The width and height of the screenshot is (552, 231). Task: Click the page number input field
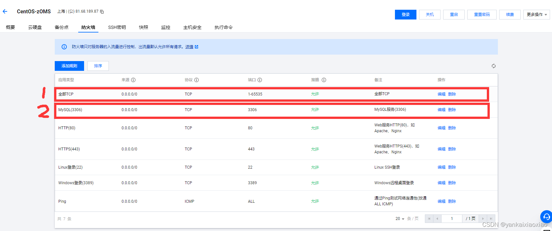coord(452,219)
